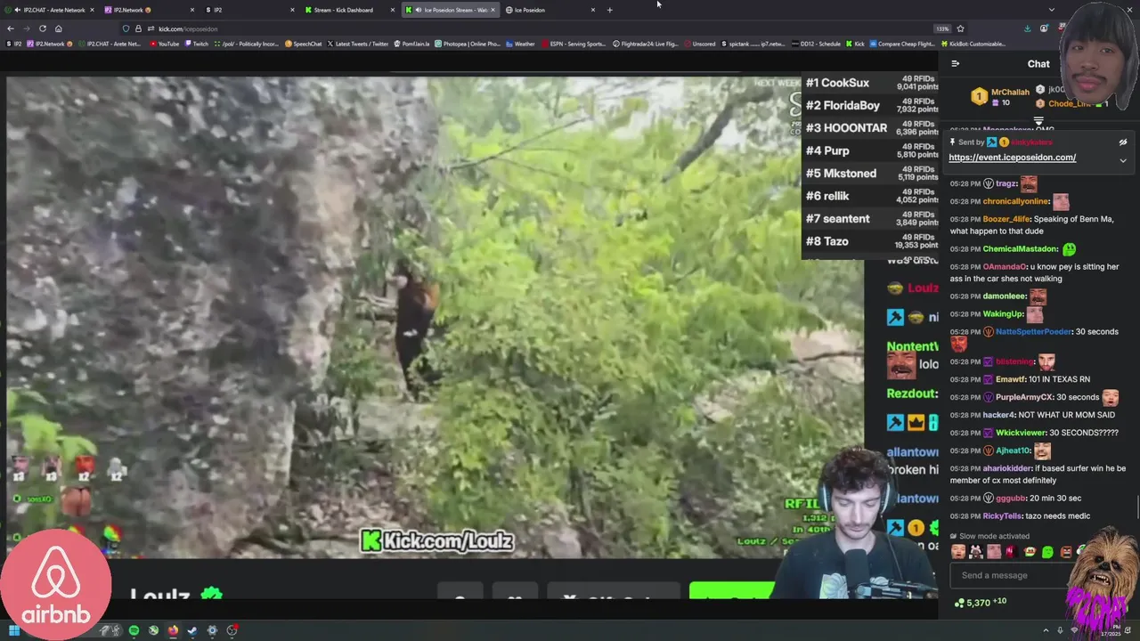The width and height of the screenshot is (1140, 641).
Task: Open the browser downloads icon
Action: (1027, 28)
